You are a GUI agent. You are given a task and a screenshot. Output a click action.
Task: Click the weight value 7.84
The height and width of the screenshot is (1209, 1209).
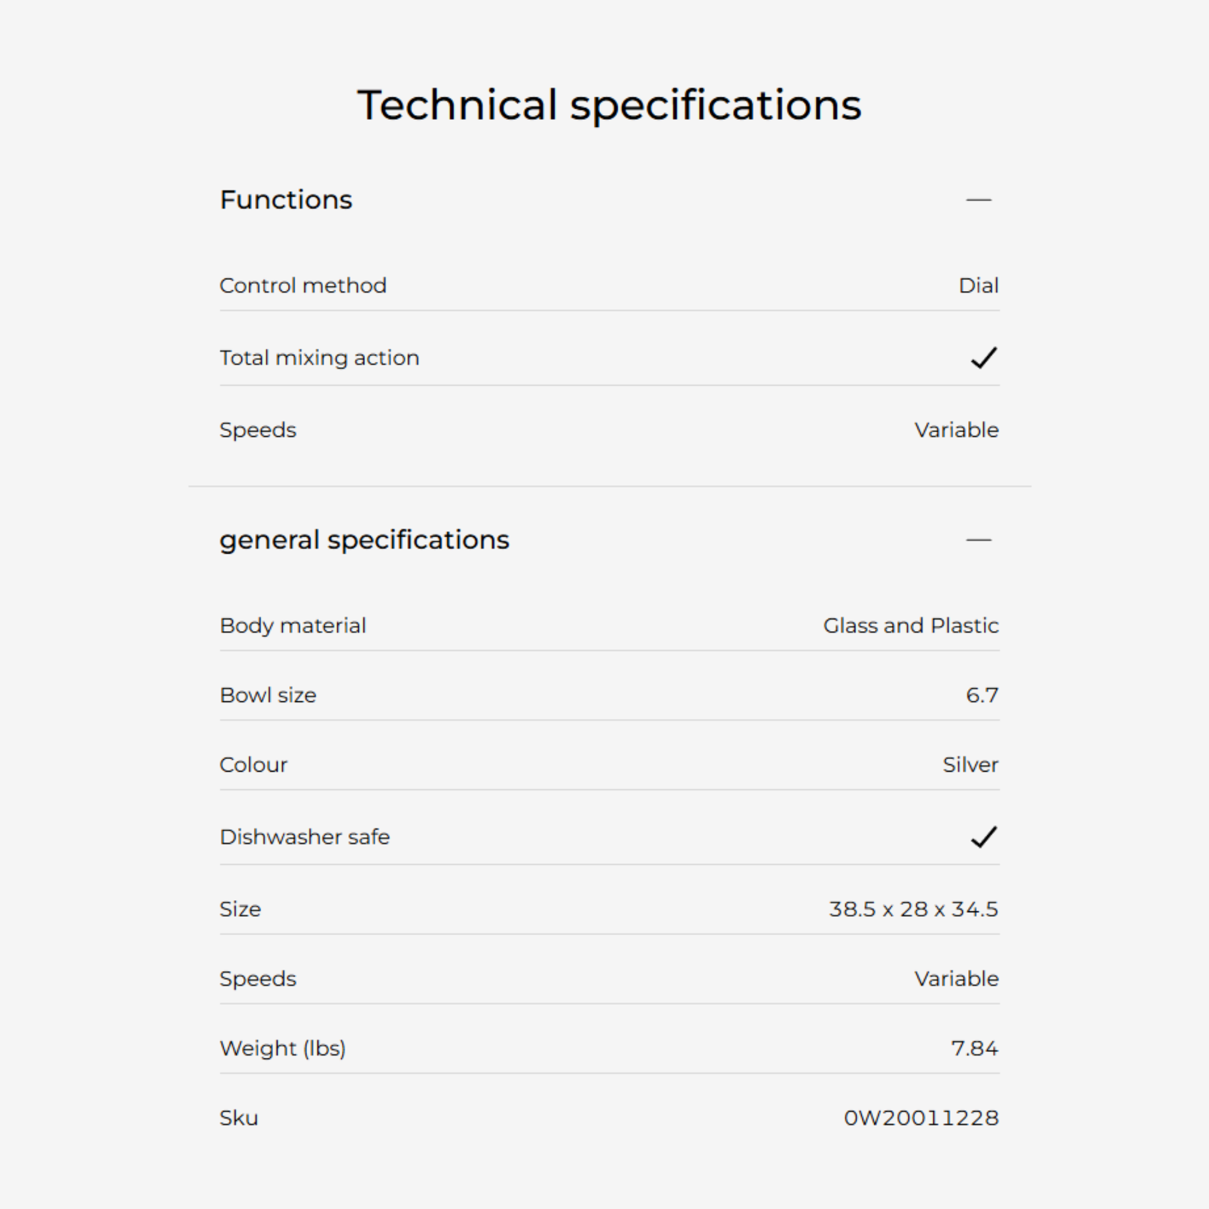(x=974, y=1048)
